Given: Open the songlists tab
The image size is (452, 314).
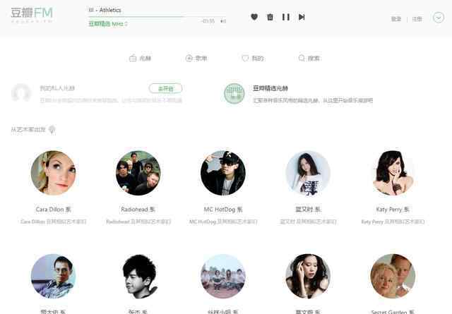Looking at the screenshot, I should [x=196, y=58].
